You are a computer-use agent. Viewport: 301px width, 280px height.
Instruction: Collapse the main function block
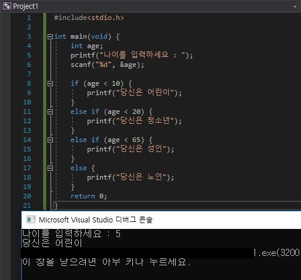click(50, 36)
